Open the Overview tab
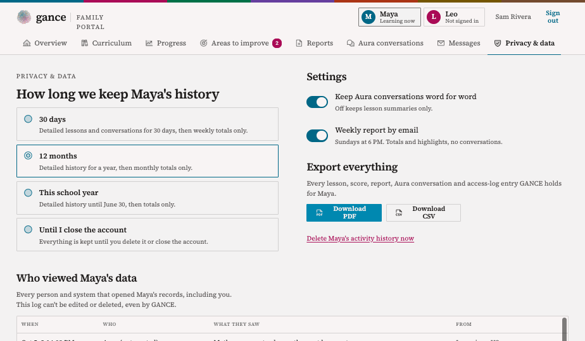This screenshot has height=341, width=585. (45, 43)
